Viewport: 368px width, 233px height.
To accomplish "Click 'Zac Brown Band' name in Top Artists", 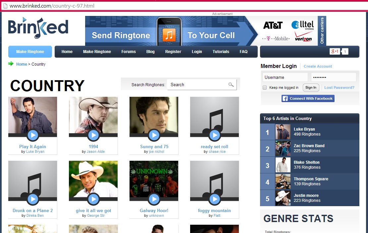I will pyautogui.click(x=309, y=146).
